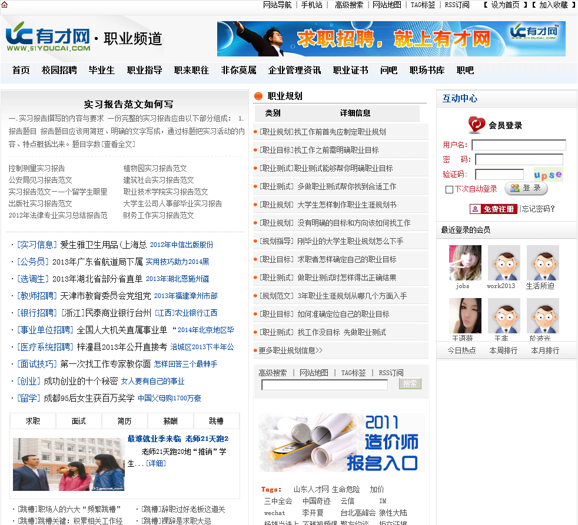
Task: Open 首页 in main navigation
Action: pos(21,70)
